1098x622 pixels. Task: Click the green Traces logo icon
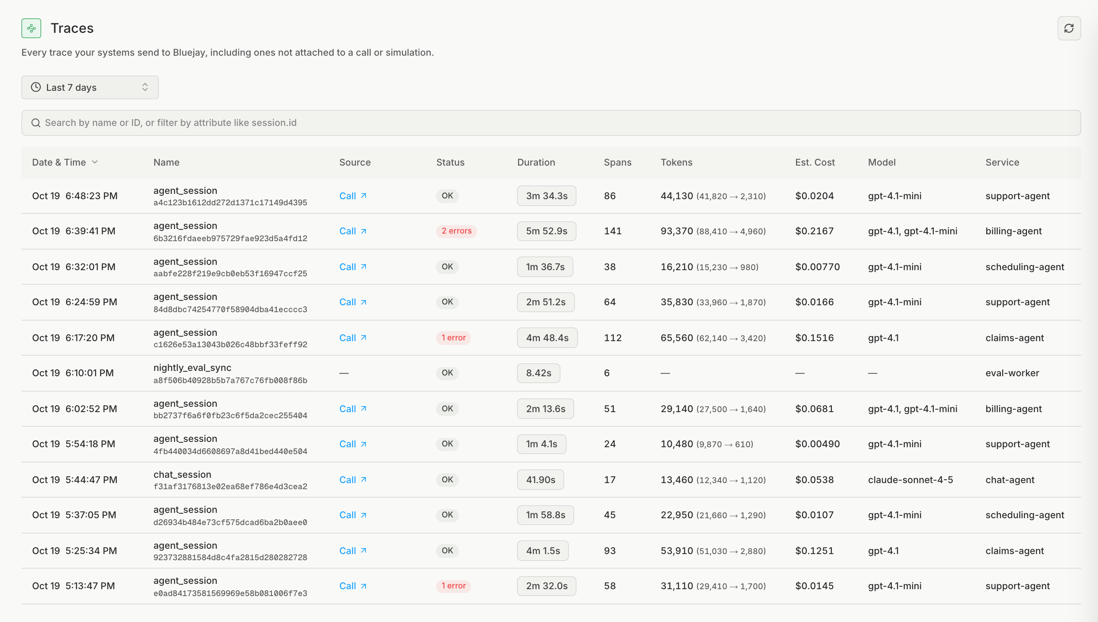pos(31,28)
